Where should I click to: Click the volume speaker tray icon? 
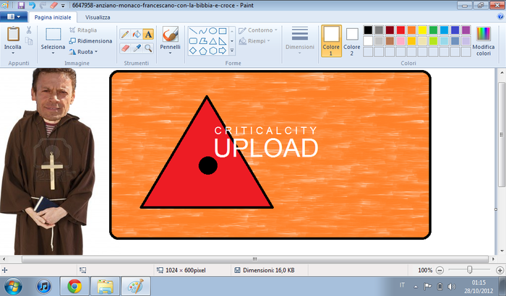(x=452, y=287)
